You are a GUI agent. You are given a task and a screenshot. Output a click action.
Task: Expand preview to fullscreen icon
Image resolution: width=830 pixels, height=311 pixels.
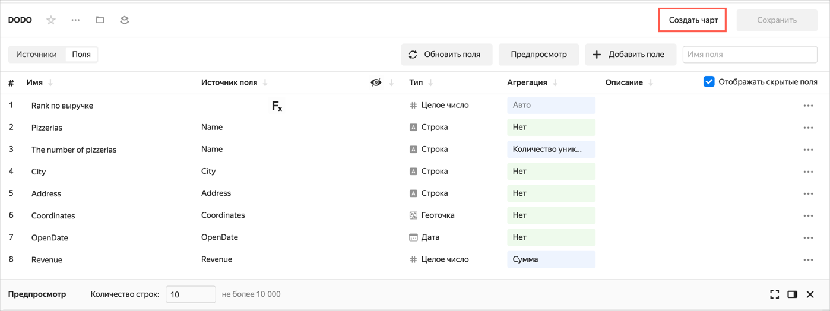pos(774,294)
